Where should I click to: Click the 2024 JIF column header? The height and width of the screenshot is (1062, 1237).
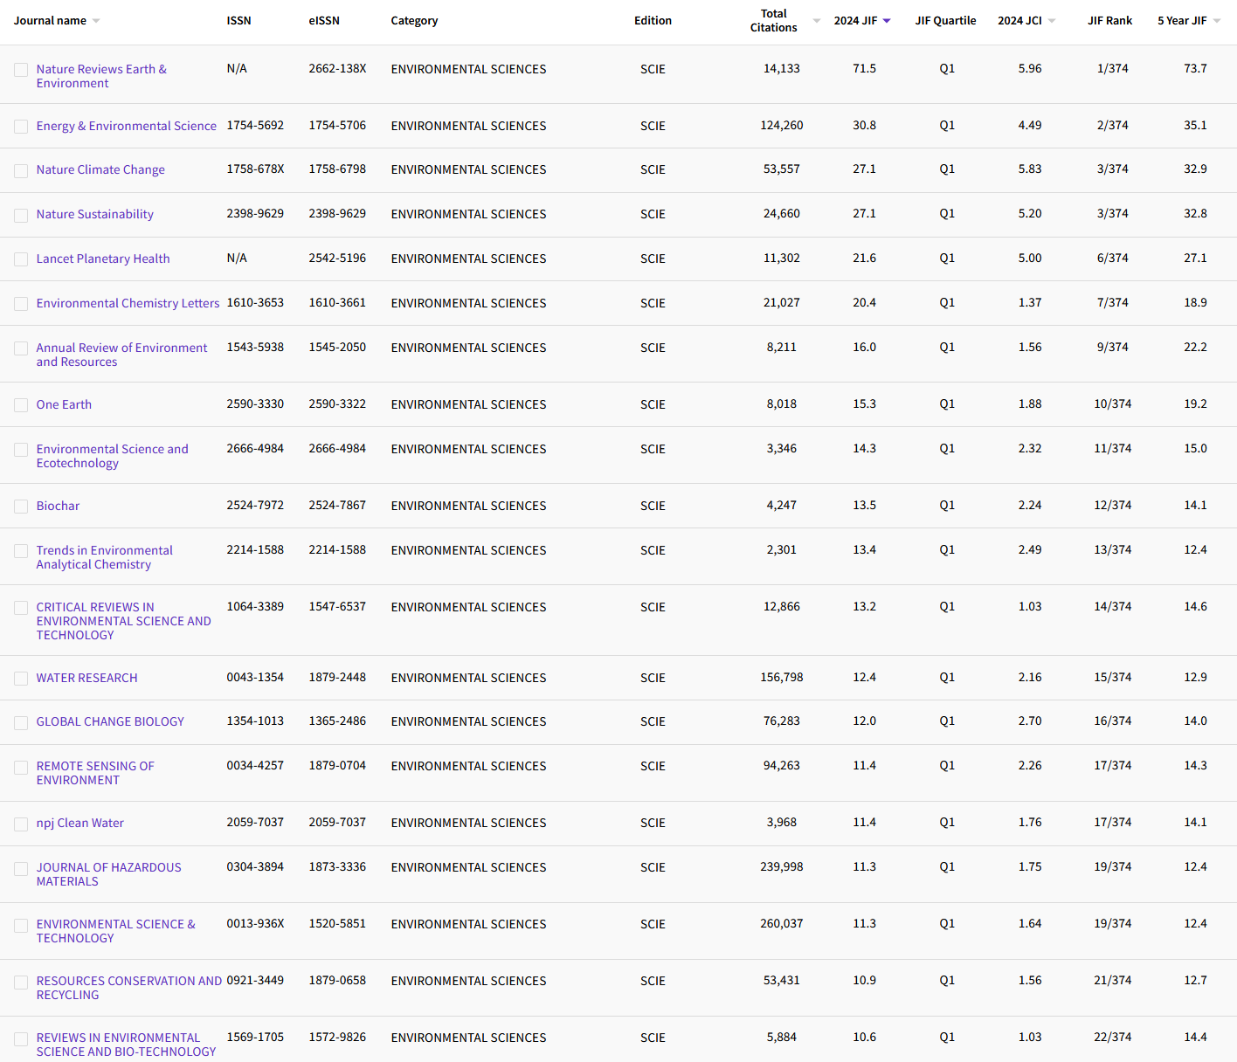click(x=855, y=21)
